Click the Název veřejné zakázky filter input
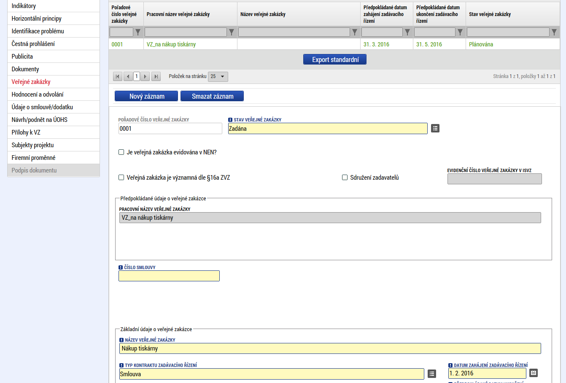The height and width of the screenshot is (383, 566). click(x=294, y=32)
